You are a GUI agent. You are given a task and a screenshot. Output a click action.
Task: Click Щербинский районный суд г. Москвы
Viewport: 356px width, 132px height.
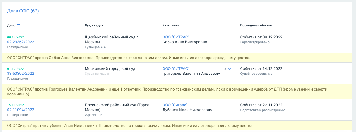tap(112, 39)
